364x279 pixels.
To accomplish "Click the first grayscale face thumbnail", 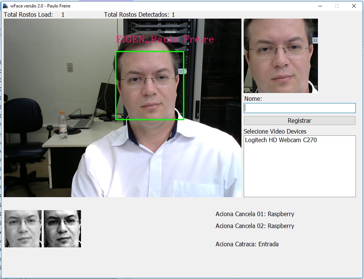I will click(23, 229).
